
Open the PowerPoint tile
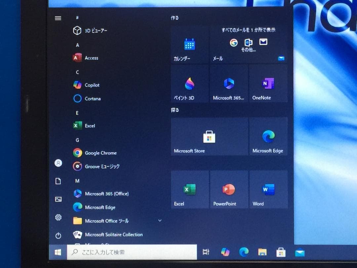coord(229,189)
